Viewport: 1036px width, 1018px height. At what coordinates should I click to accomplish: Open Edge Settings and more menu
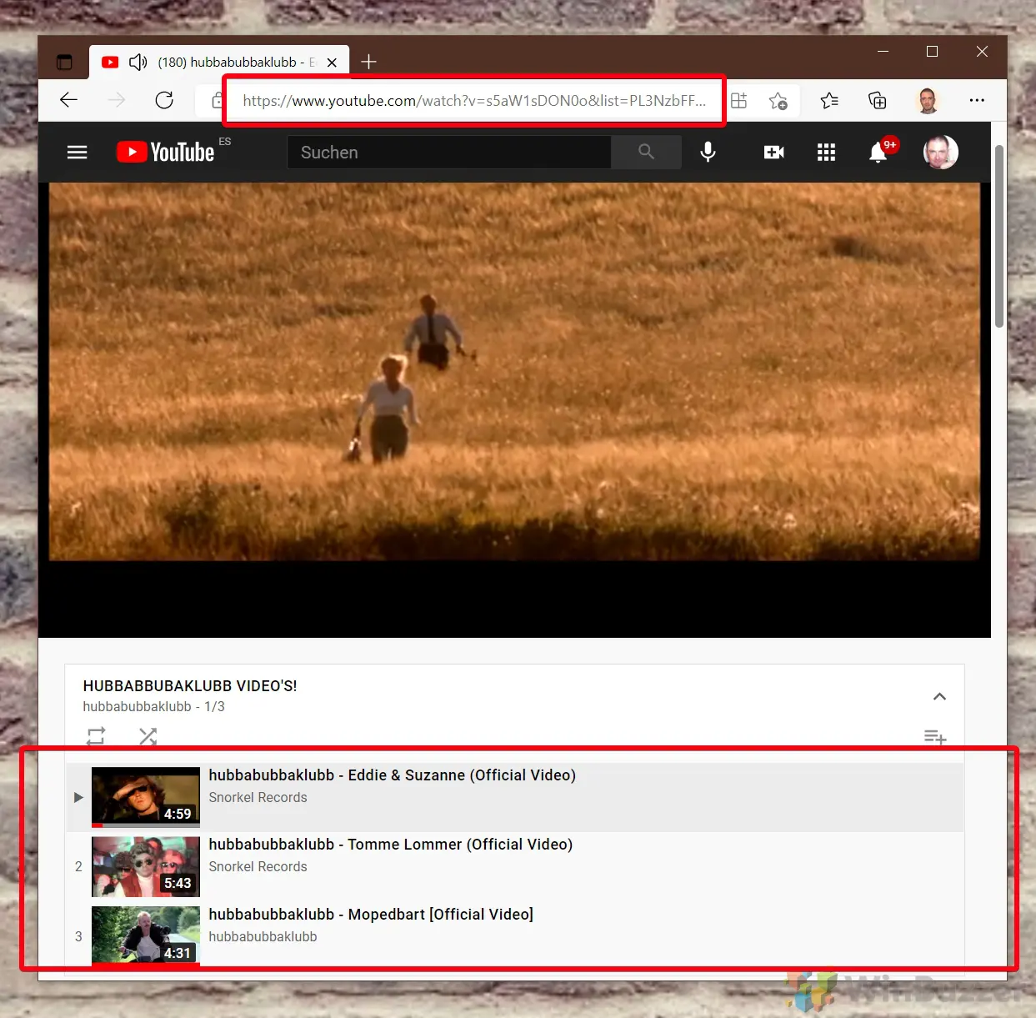(x=977, y=101)
